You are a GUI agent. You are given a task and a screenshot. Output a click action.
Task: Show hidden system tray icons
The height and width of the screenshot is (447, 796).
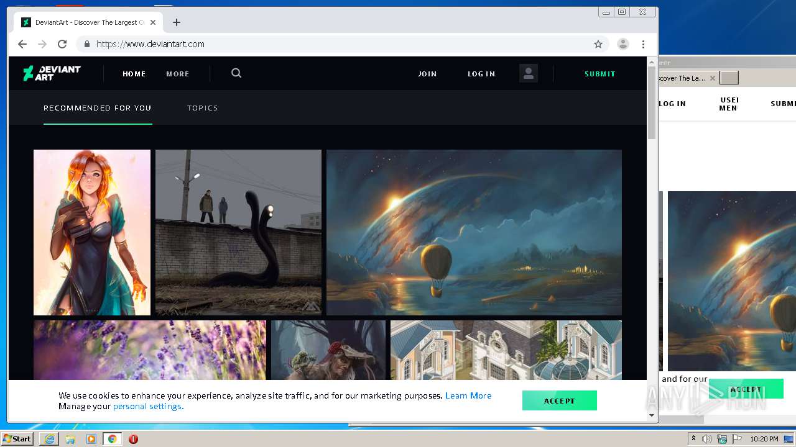click(693, 439)
